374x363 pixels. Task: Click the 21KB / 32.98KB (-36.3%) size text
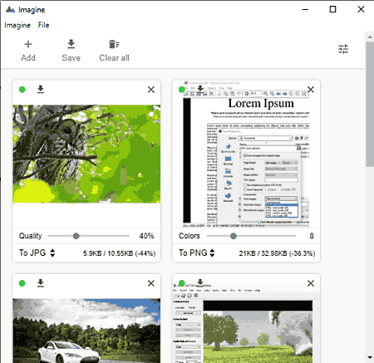pyautogui.click(x=277, y=253)
